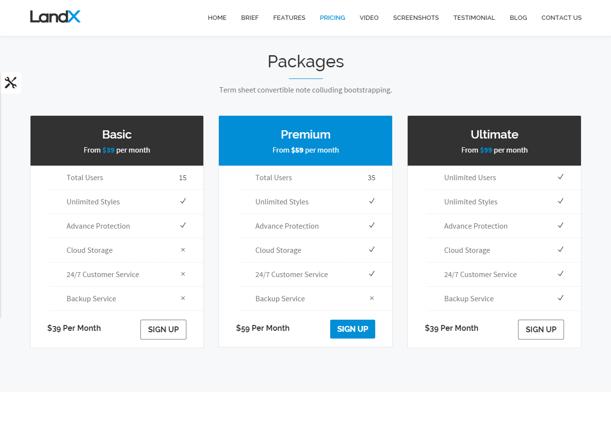Screen dimensions: 611x433
Task: Sign up for the Ultimate package
Action: pyautogui.click(x=541, y=329)
